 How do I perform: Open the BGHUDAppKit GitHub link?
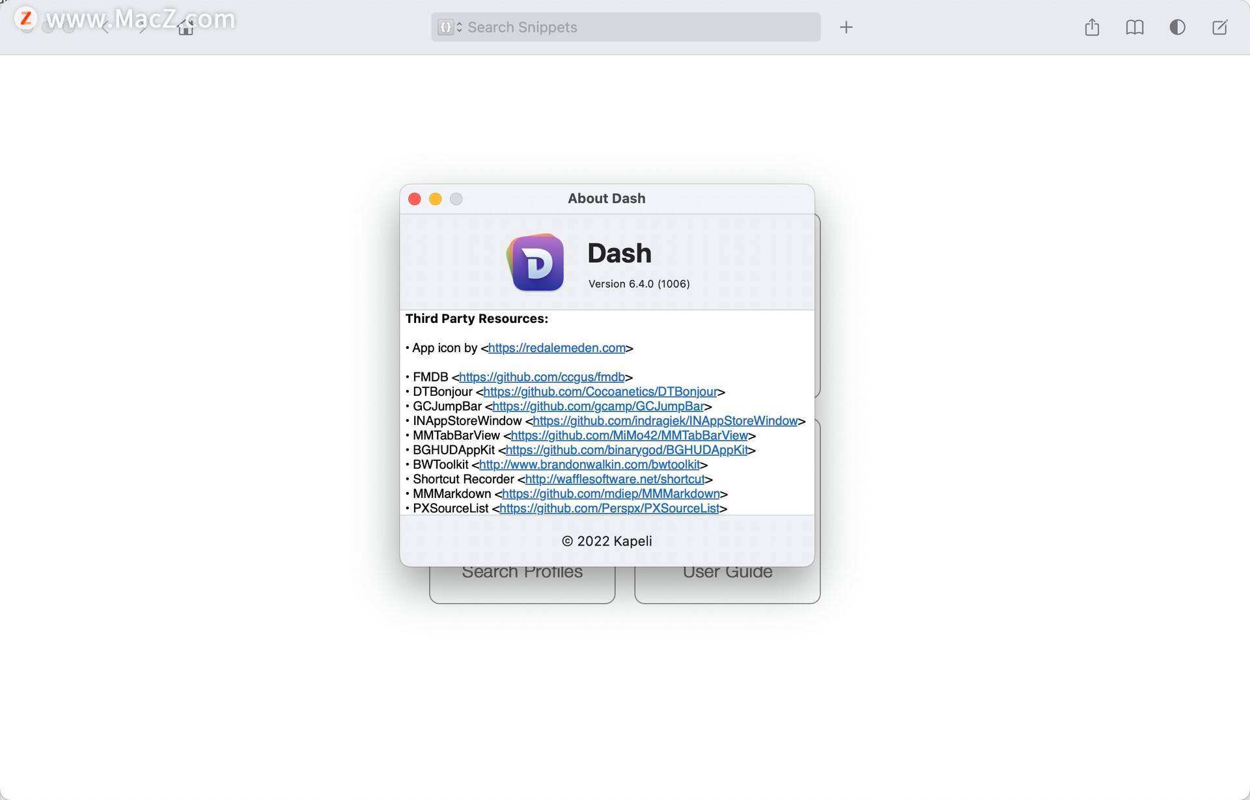point(626,450)
